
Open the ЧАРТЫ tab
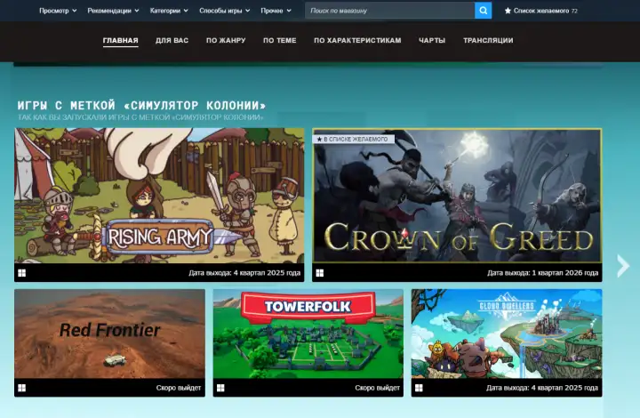[432, 41]
